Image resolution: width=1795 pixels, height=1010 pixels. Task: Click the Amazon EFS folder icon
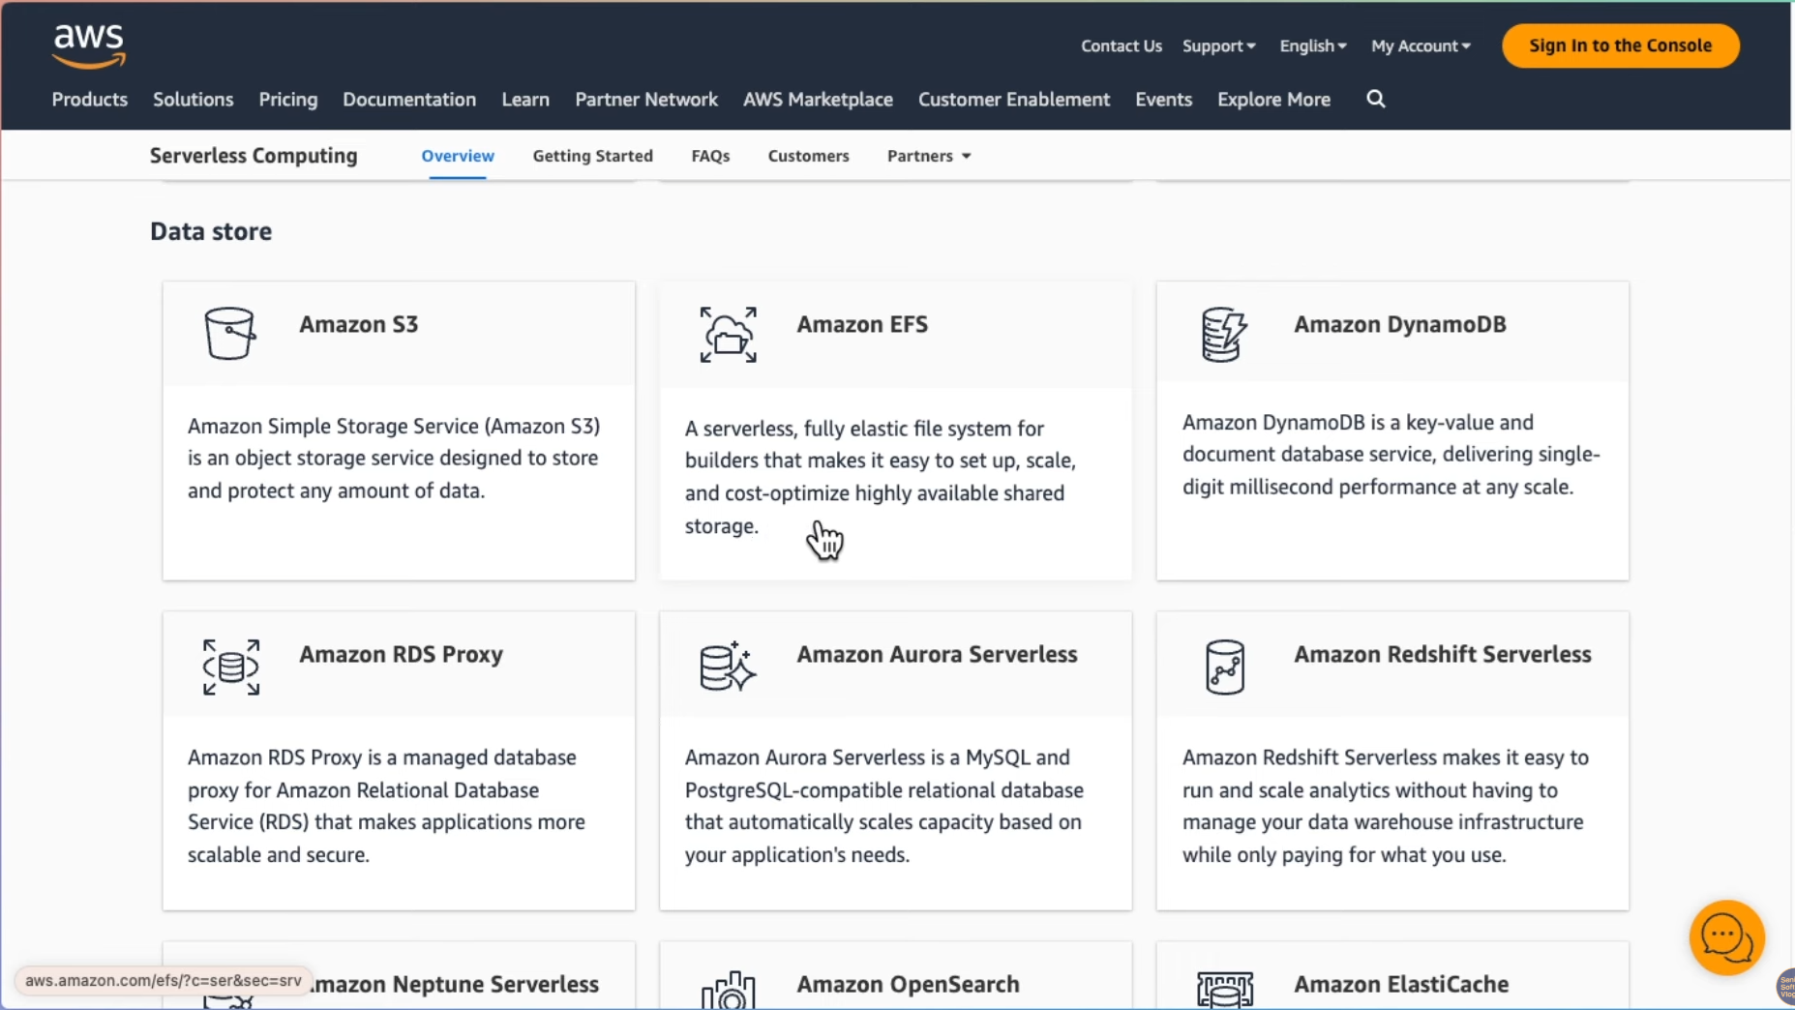(x=728, y=335)
